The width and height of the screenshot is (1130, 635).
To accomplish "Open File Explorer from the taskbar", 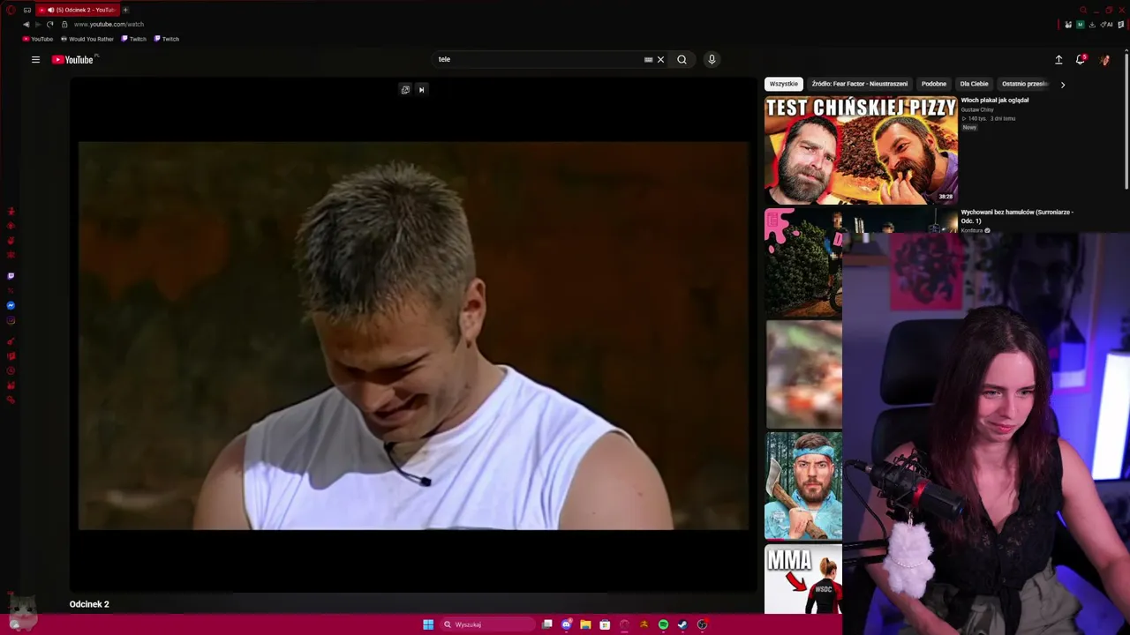I will click(x=585, y=624).
